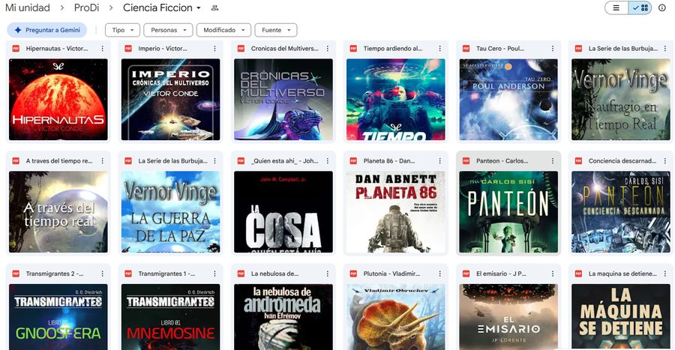Open more actions for Tiempo ardiendo file
This screenshot has width=675, height=350.
[440, 49]
